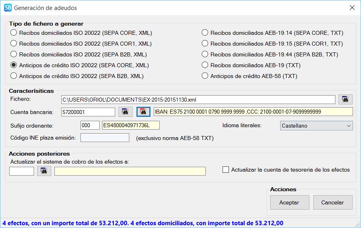
Task: Open the Idioma literales dropdown
Action: [316, 126]
